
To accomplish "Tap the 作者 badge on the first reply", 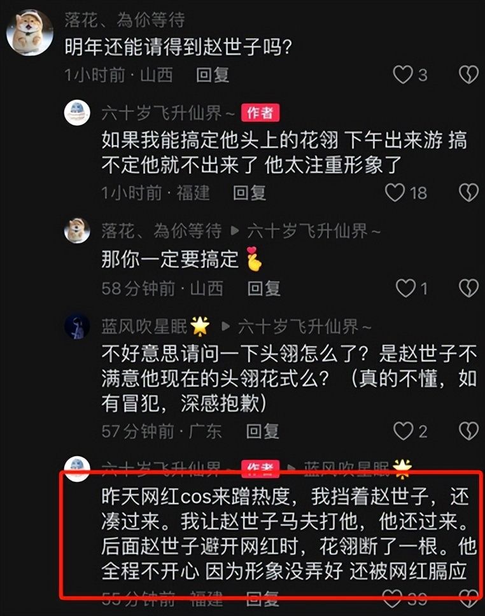I will tap(260, 113).
